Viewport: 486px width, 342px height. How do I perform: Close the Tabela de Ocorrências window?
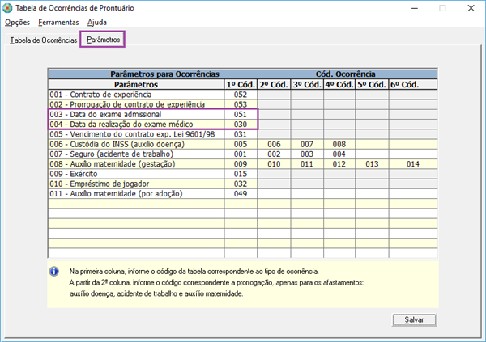point(471,8)
